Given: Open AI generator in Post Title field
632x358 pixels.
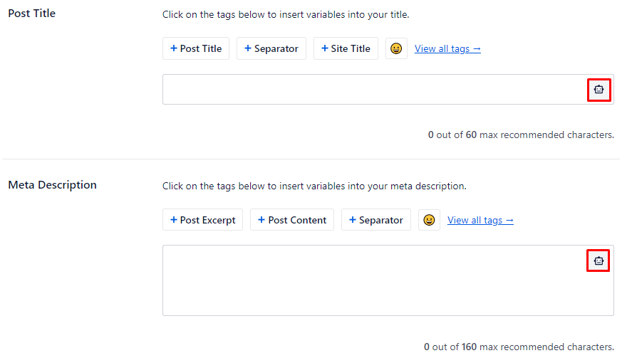Looking at the screenshot, I should tap(599, 90).
